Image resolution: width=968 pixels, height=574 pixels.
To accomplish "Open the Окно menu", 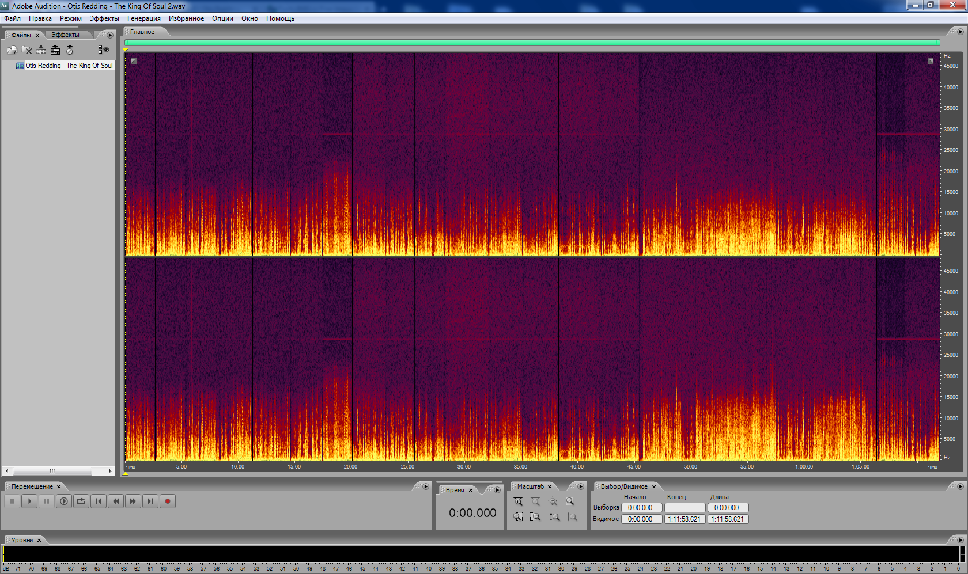I will coord(249,18).
